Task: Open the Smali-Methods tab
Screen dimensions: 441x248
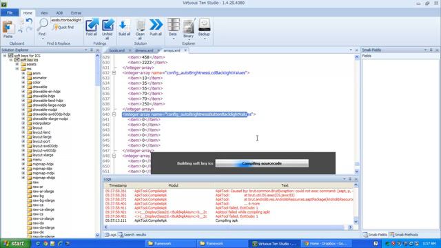Action: [x=404, y=235]
